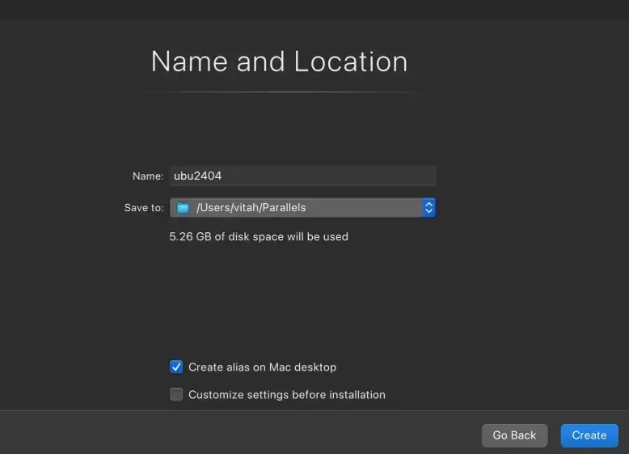This screenshot has width=629, height=454.
Task: Click the blue checkmark icon beside Create alias
Action: pyautogui.click(x=176, y=367)
